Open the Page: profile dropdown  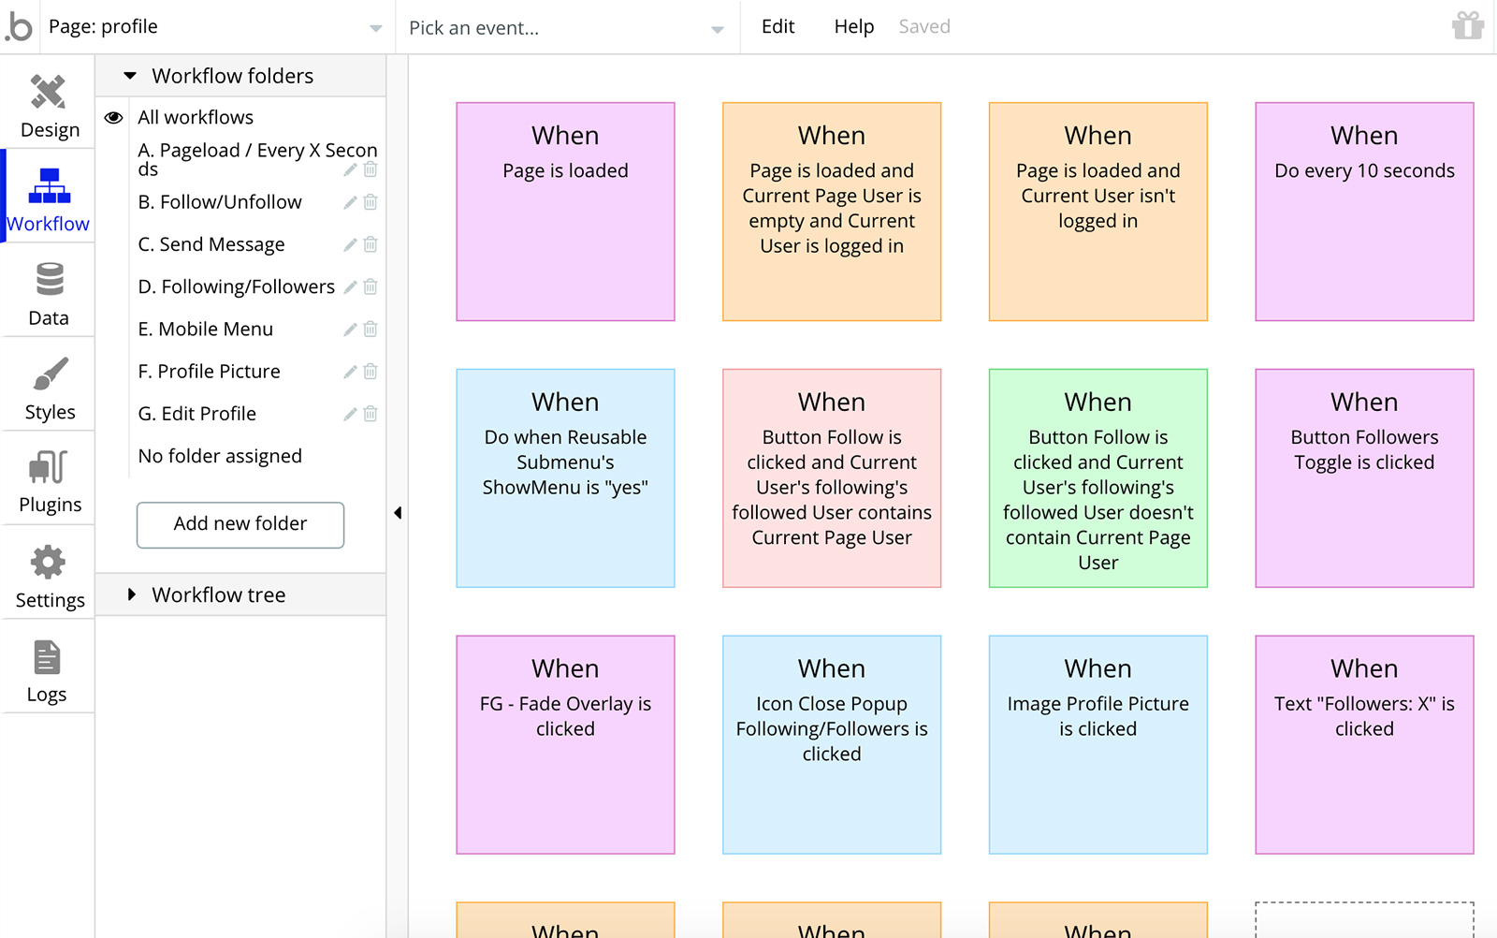[x=215, y=27]
